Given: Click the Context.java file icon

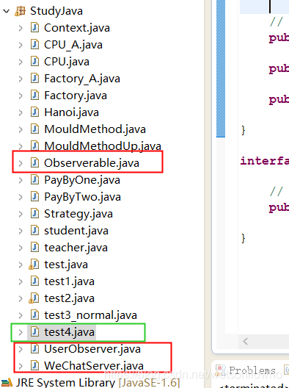Looking at the screenshot, I should [34, 28].
